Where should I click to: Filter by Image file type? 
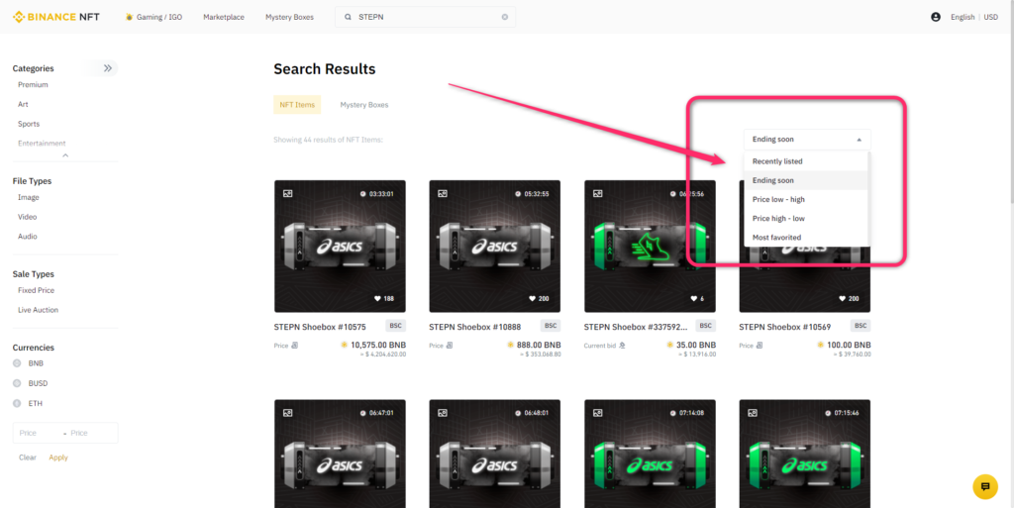(x=29, y=198)
